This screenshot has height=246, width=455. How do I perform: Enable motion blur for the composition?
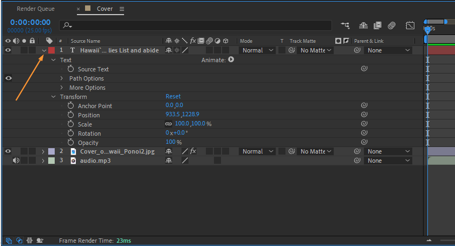[x=392, y=25]
